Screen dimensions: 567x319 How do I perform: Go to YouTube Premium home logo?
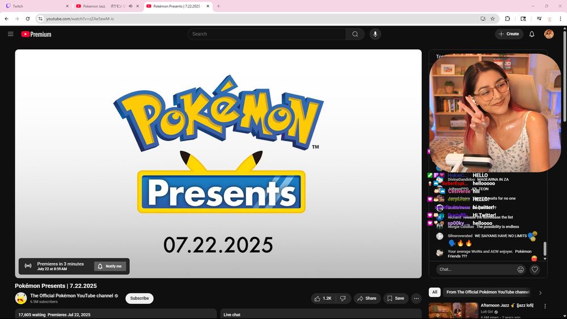coord(36,35)
